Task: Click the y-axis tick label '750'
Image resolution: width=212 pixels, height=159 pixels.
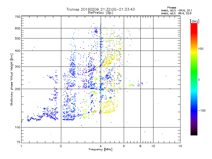Action: (x=17, y=17)
